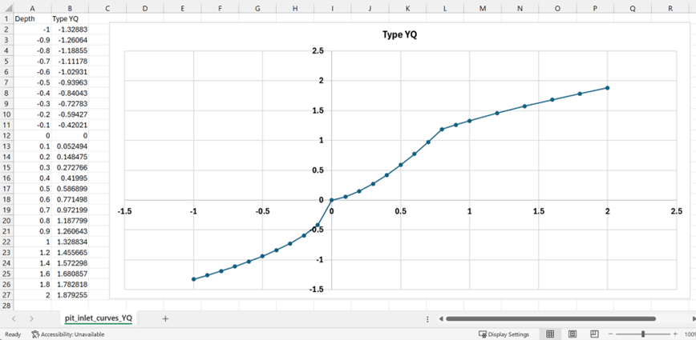Image resolution: width=696 pixels, height=340 pixels.
Task: Click the data point at depth 2
Action: tap(607, 88)
